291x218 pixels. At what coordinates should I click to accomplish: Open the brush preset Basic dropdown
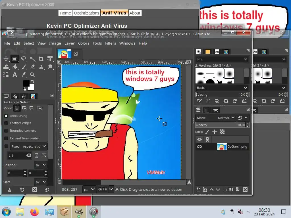(222, 88)
